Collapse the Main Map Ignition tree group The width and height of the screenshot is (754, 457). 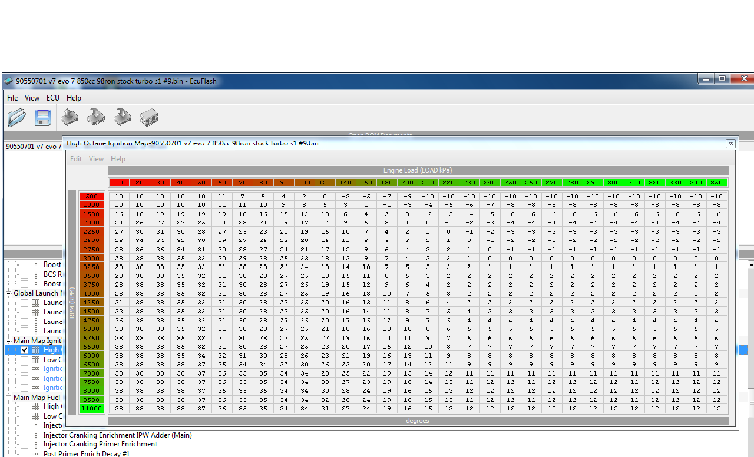tap(9, 340)
